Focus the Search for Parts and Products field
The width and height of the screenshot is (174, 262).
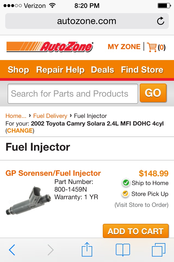point(73,94)
